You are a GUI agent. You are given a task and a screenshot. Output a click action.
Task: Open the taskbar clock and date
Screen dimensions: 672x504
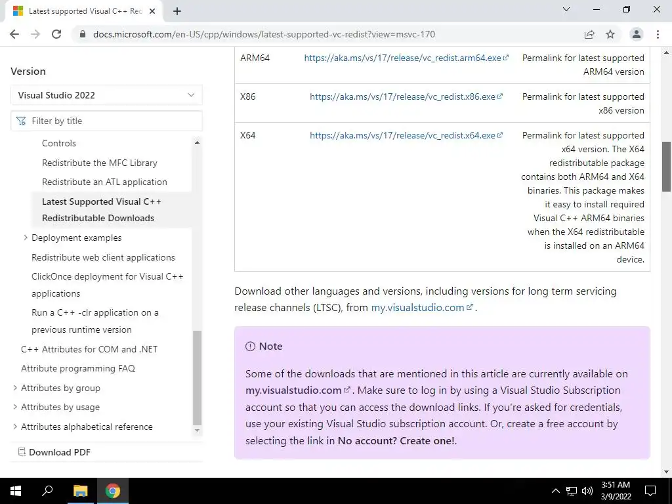pyautogui.click(x=616, y=491)
